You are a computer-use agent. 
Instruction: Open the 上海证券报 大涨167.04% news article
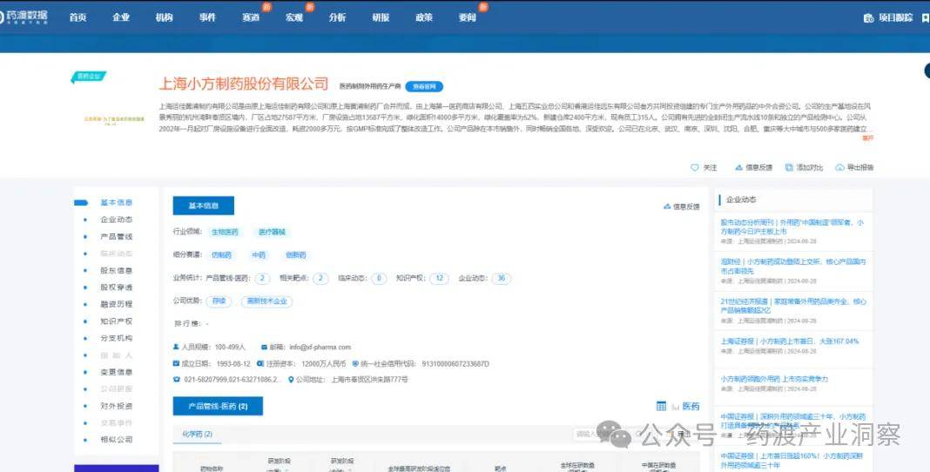790,341
